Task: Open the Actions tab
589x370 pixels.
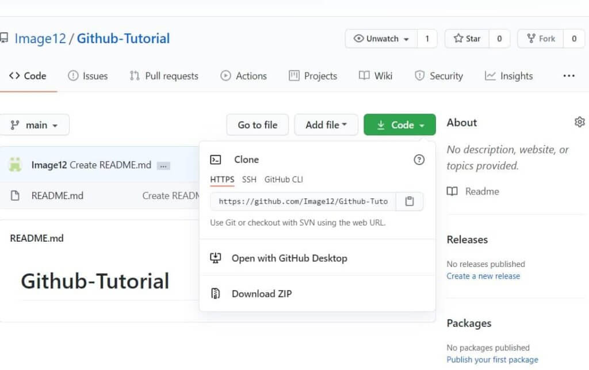Action: (x=243, y=76)
